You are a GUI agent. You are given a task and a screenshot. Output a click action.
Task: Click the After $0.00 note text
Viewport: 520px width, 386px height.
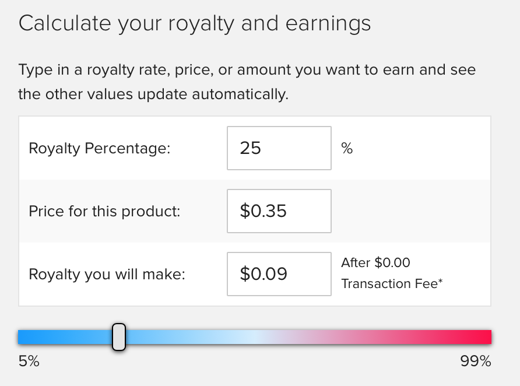[x=376, y=262]
